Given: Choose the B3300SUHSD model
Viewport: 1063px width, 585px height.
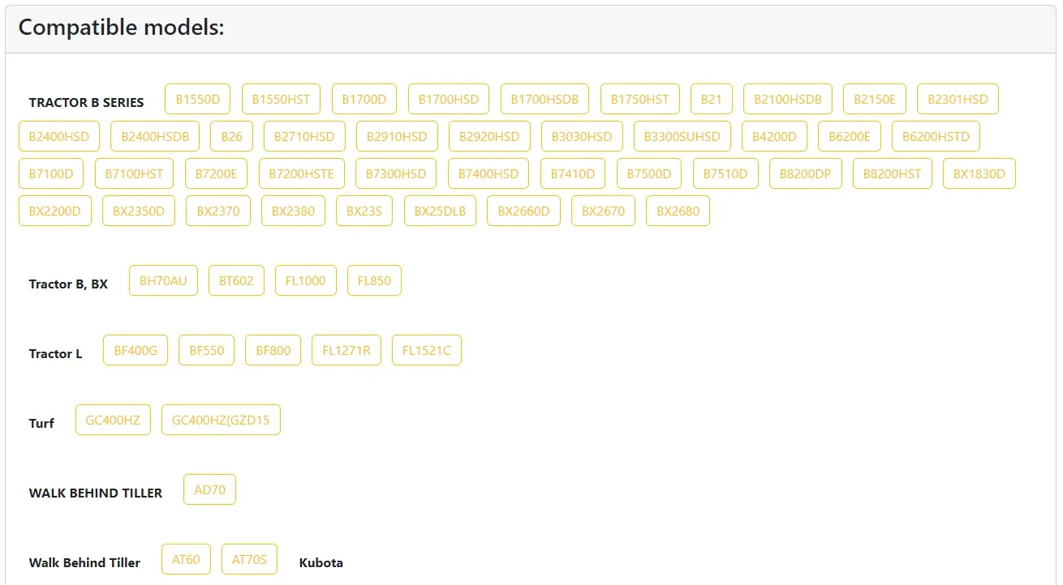Looking at the screenshot, I should point(682,136).
